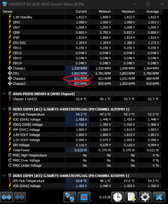Viewport: 168px width, 204px height.
Task: Click the Chipset 1 (xHCI) thermometer icon
Action: click(x=10, y=99)
